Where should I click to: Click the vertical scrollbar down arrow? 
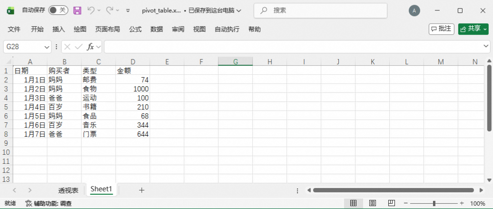point(489,180)
